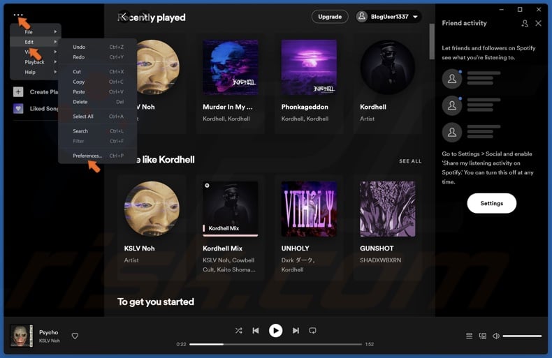Image resolution: width=552 pixels, height=358 pixels.
Task: Choose Redo in Edit menu
Action: 98,57
